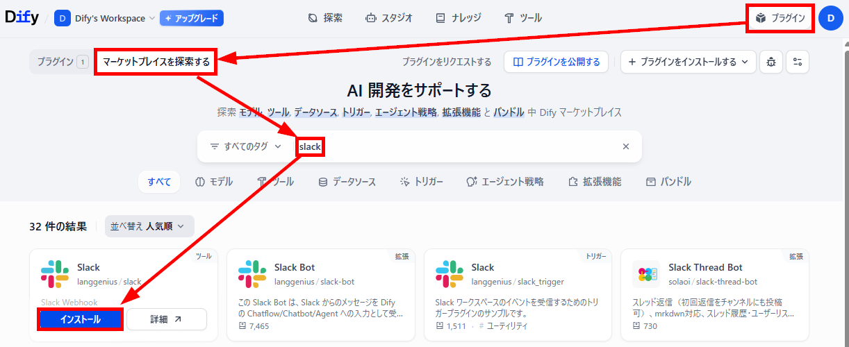
Task: Click the Slack Bot card logo
Action: pyautogui.click(x=252, y=274)
